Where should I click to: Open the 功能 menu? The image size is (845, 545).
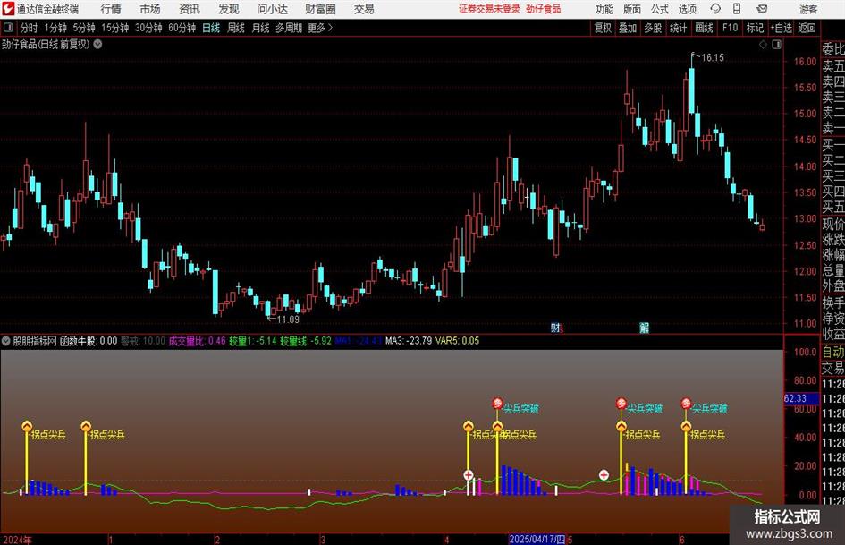coord(604,9)
